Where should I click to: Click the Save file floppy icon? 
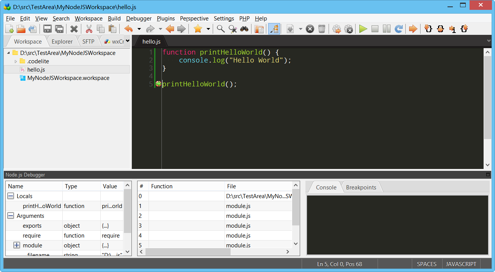pos(47,29)
